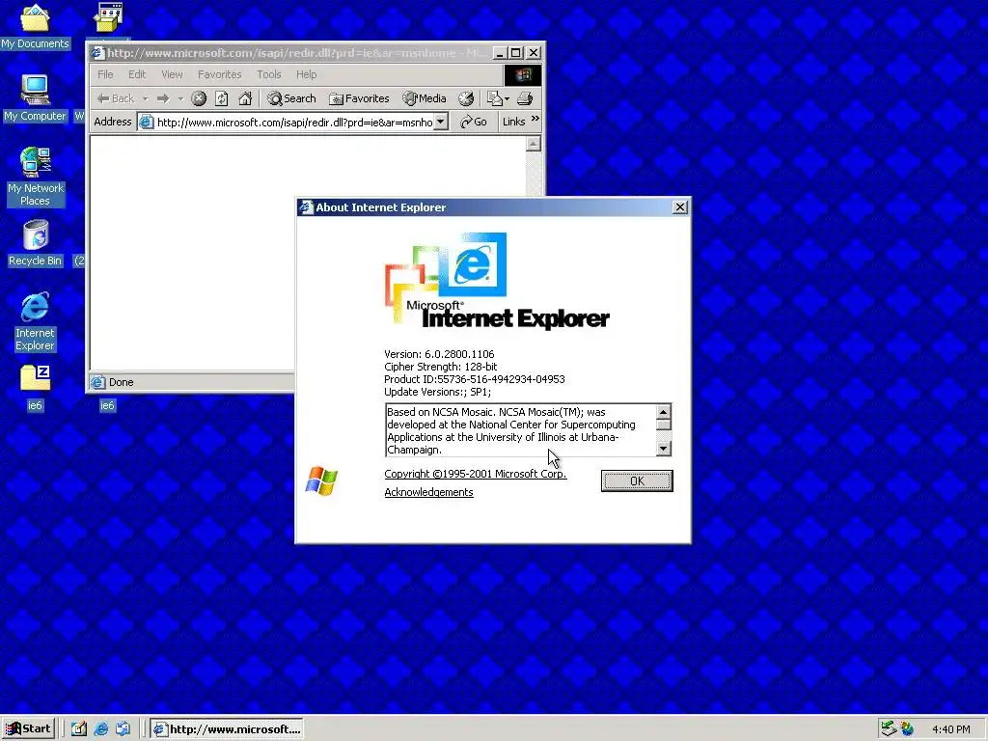Click inside the Address URL field

[294, 123]
